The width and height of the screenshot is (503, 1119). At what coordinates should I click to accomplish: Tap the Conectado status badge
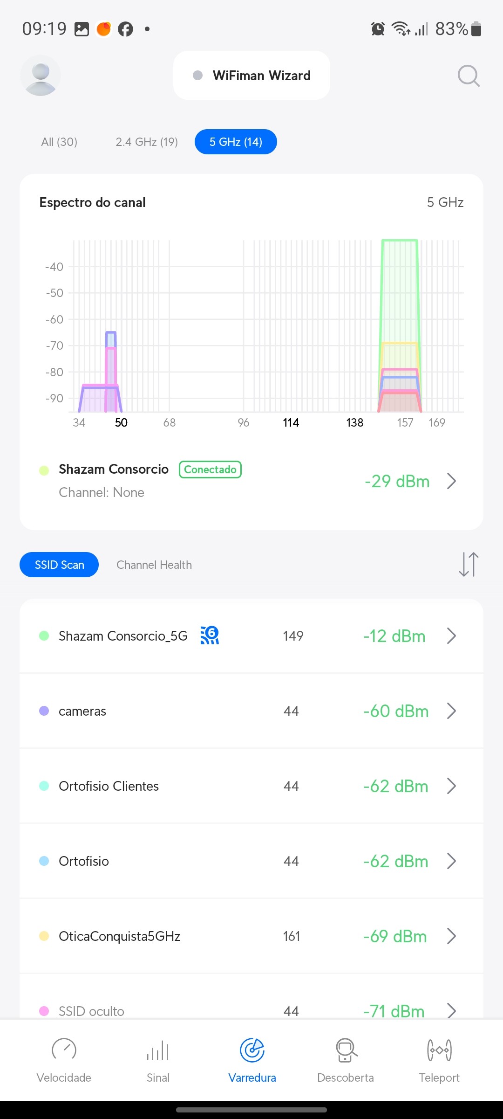pos(210,470)
